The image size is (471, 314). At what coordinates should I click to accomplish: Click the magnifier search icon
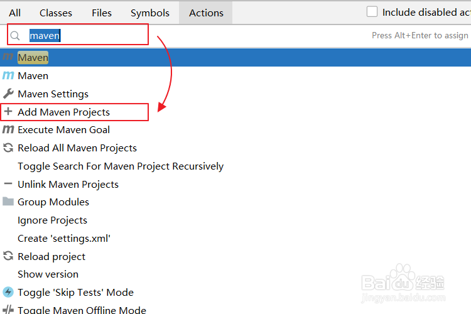tap(15, 36)
